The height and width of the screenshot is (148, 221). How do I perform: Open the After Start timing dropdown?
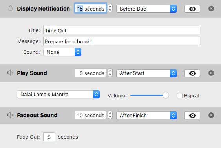146,73
